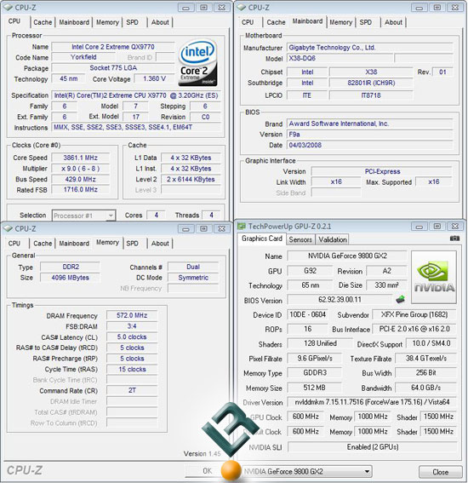
Task: Maximize the CPU-Z Mainboard window
Action: coord(437,8)
